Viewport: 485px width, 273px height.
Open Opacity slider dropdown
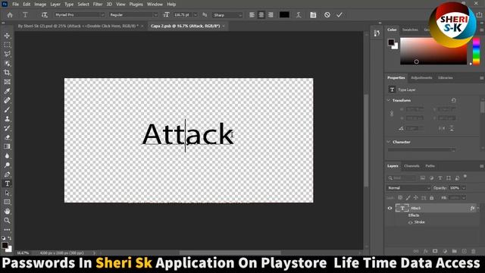[464, 188]
